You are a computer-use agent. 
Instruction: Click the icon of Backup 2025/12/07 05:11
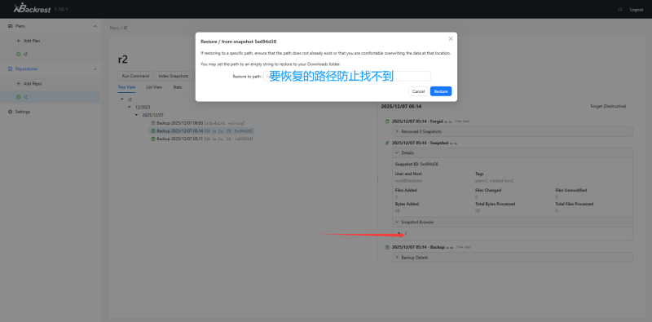tap(152, 139)
